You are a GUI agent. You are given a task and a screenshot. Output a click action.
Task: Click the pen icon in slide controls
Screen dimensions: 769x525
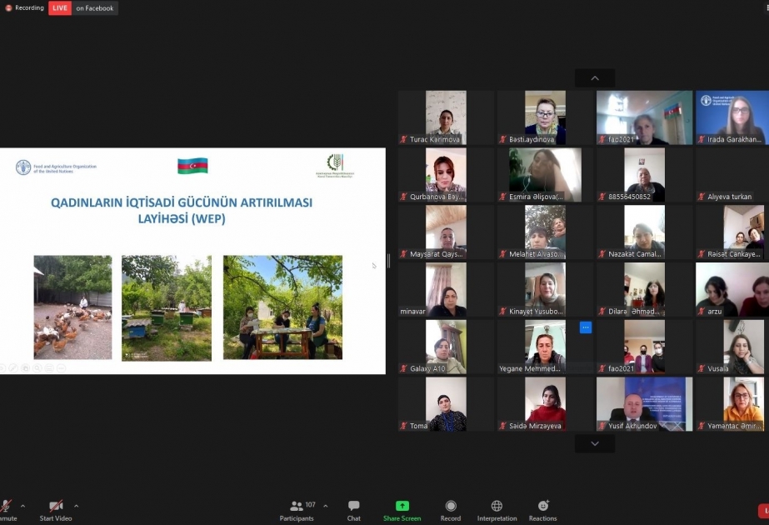click(x=13, y=368)
